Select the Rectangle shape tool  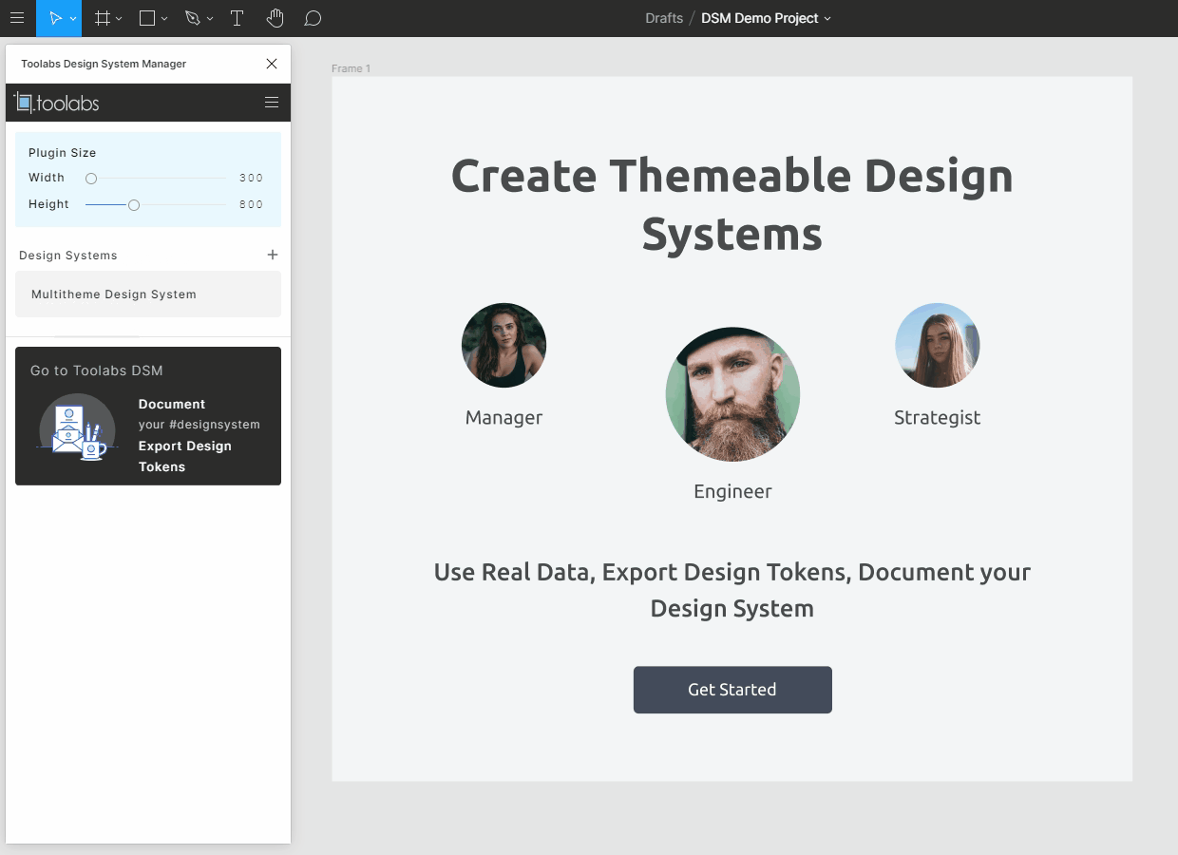[x=147, y=18]
